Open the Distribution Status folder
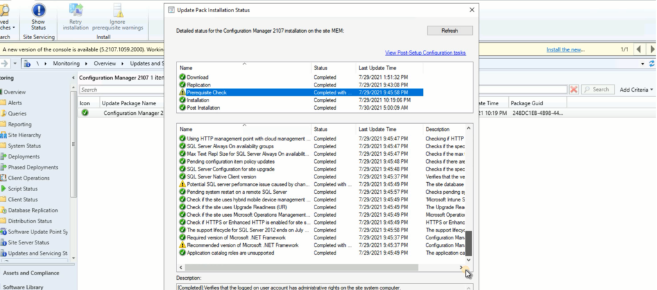This screenshot has width=657, height=290. click(30, 221)
